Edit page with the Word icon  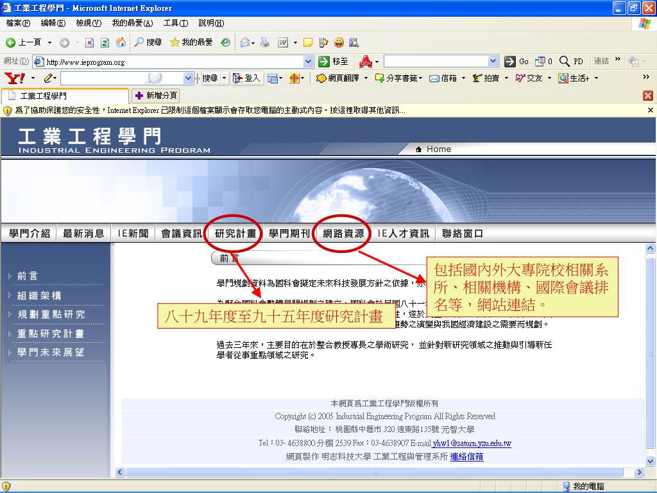pyautogui.click(x=283, y=42)
